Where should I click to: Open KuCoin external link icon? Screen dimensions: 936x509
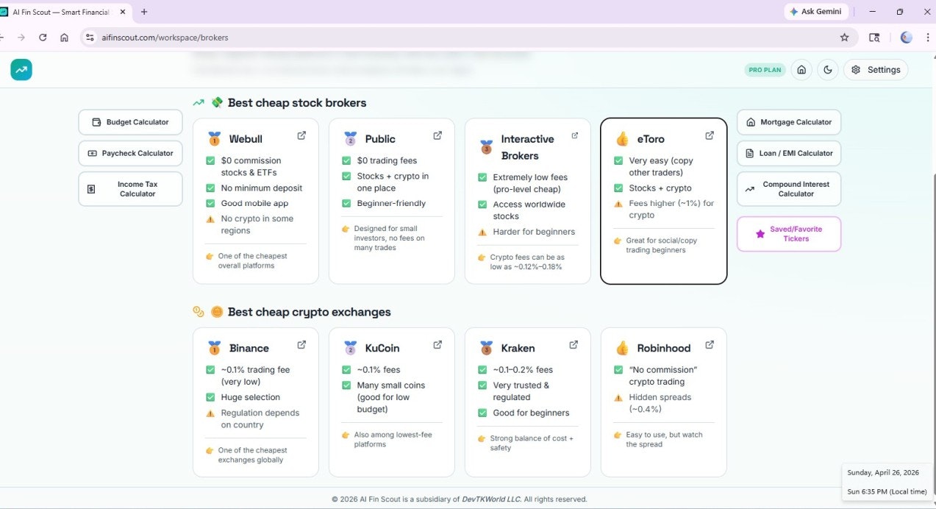(437, 344)
